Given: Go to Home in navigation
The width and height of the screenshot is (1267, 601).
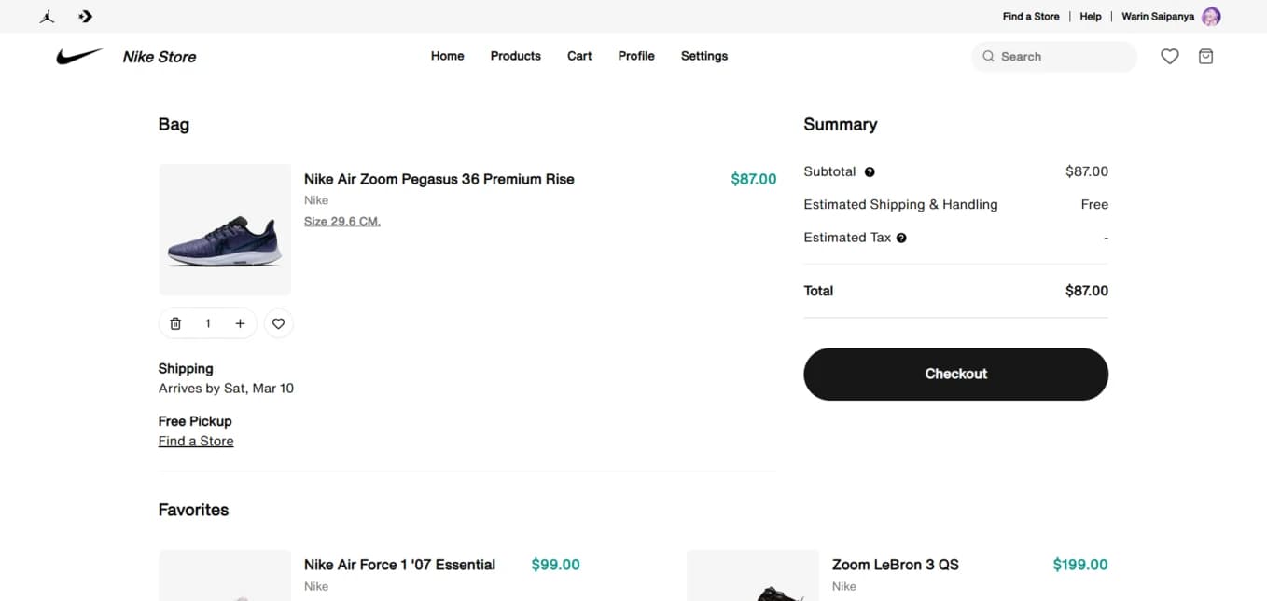Looking at the screenshot, I should pos(448,56).
